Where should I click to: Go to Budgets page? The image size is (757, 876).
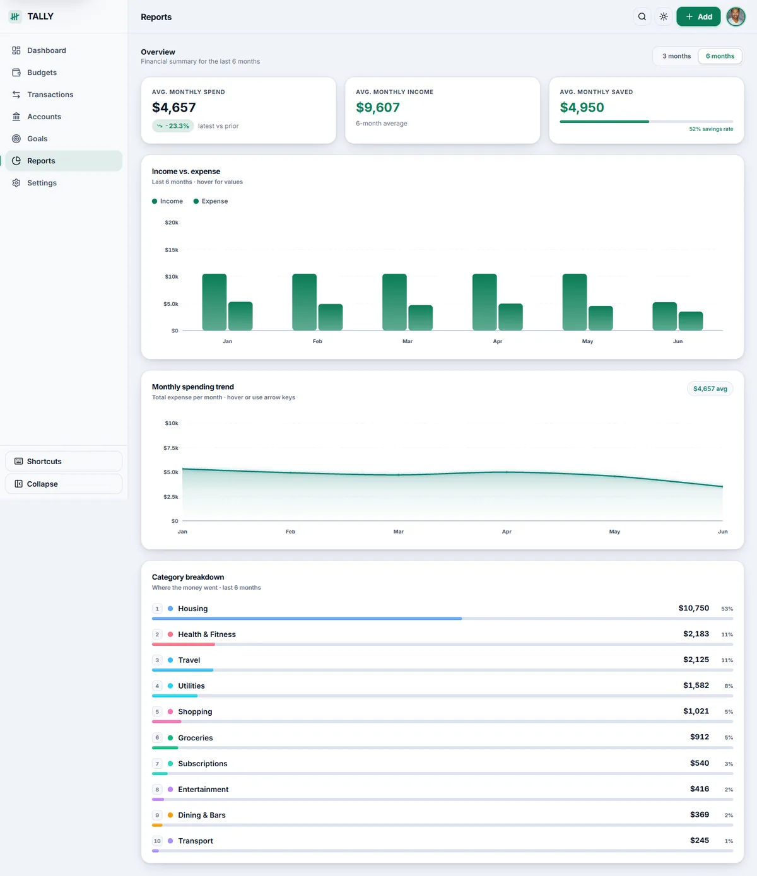tap(64, 73)
